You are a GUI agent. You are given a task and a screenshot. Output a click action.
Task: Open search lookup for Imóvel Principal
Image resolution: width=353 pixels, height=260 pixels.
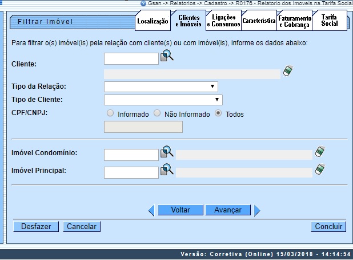[167, 169]
